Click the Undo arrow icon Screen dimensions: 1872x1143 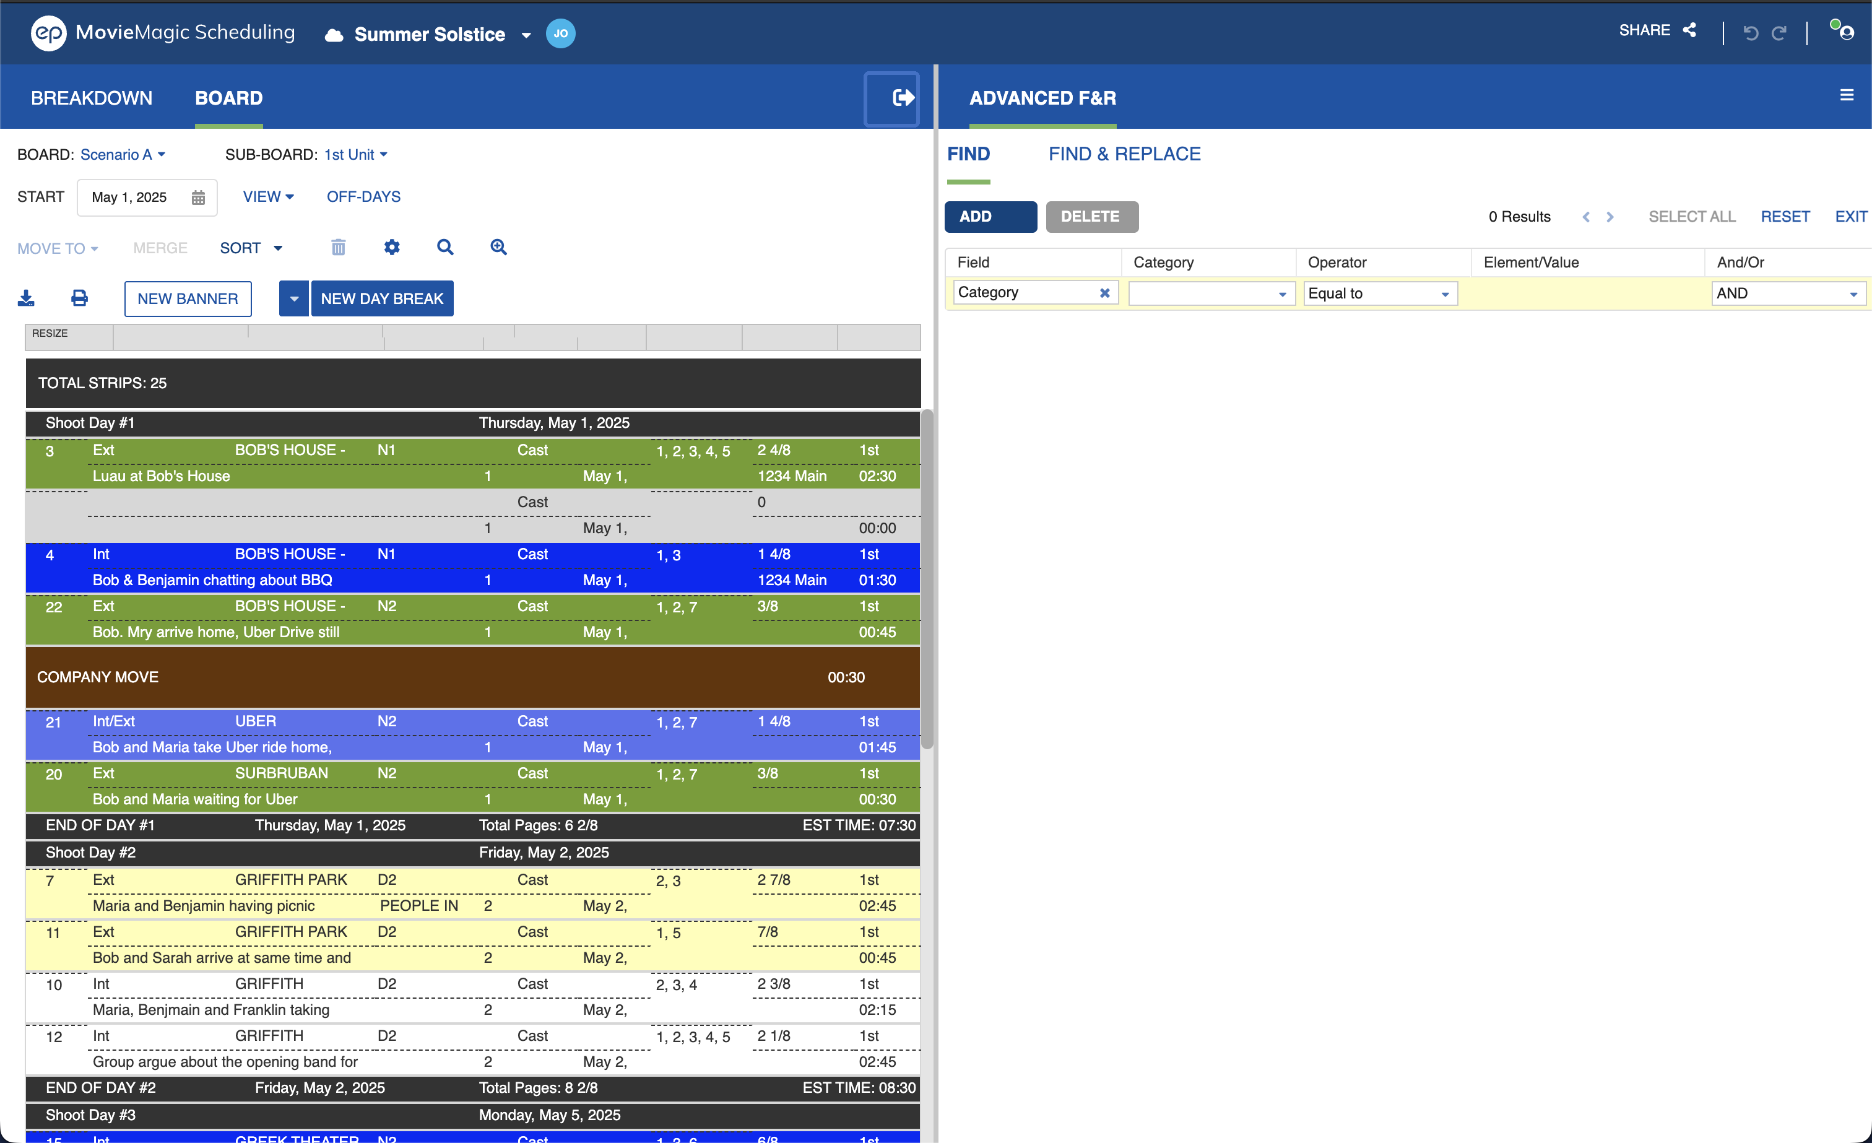coord(1751,33)
